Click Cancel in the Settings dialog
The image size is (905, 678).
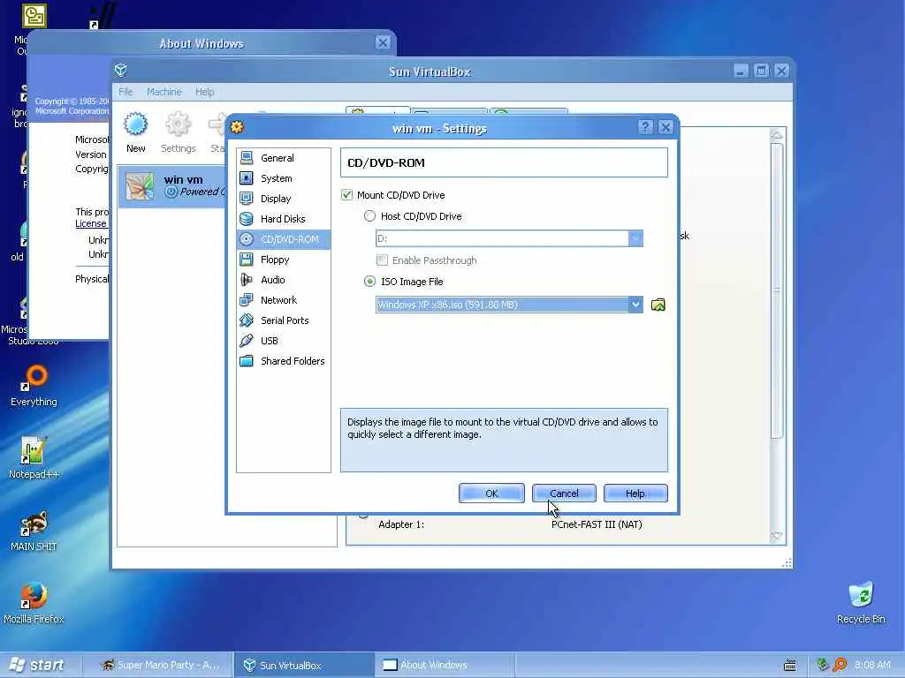(x=564, y=493)
